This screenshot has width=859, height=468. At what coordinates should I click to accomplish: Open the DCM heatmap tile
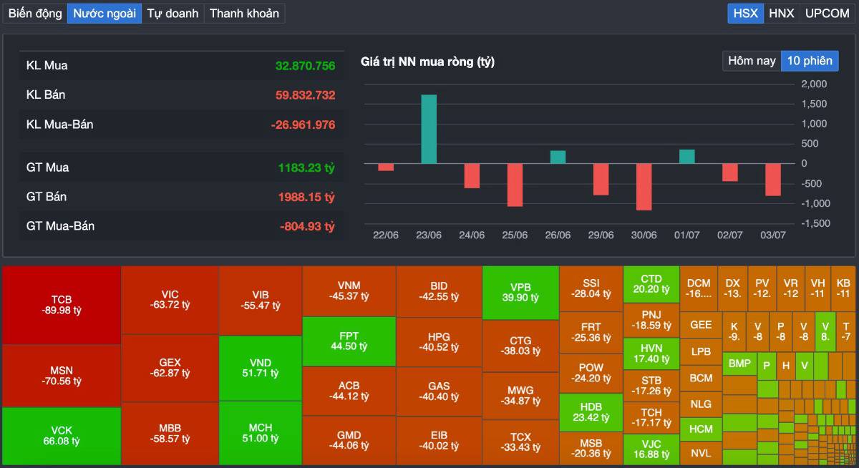[x=699, y=288]
